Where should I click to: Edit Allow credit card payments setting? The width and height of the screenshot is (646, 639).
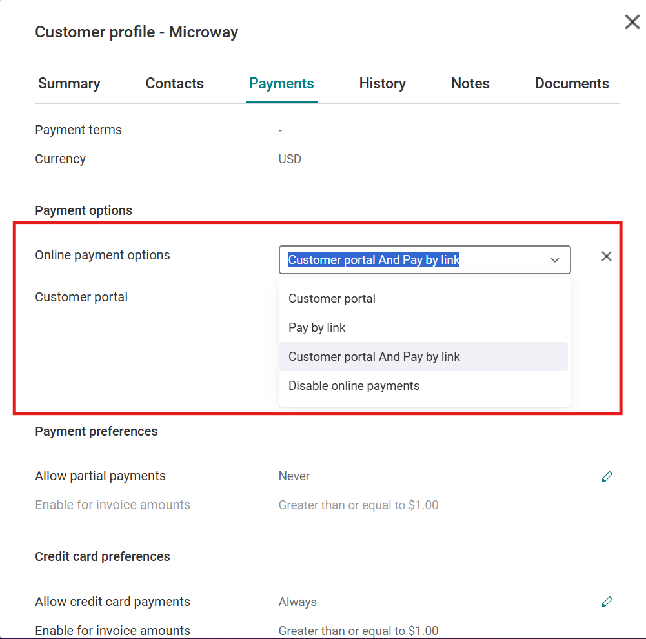607,602
